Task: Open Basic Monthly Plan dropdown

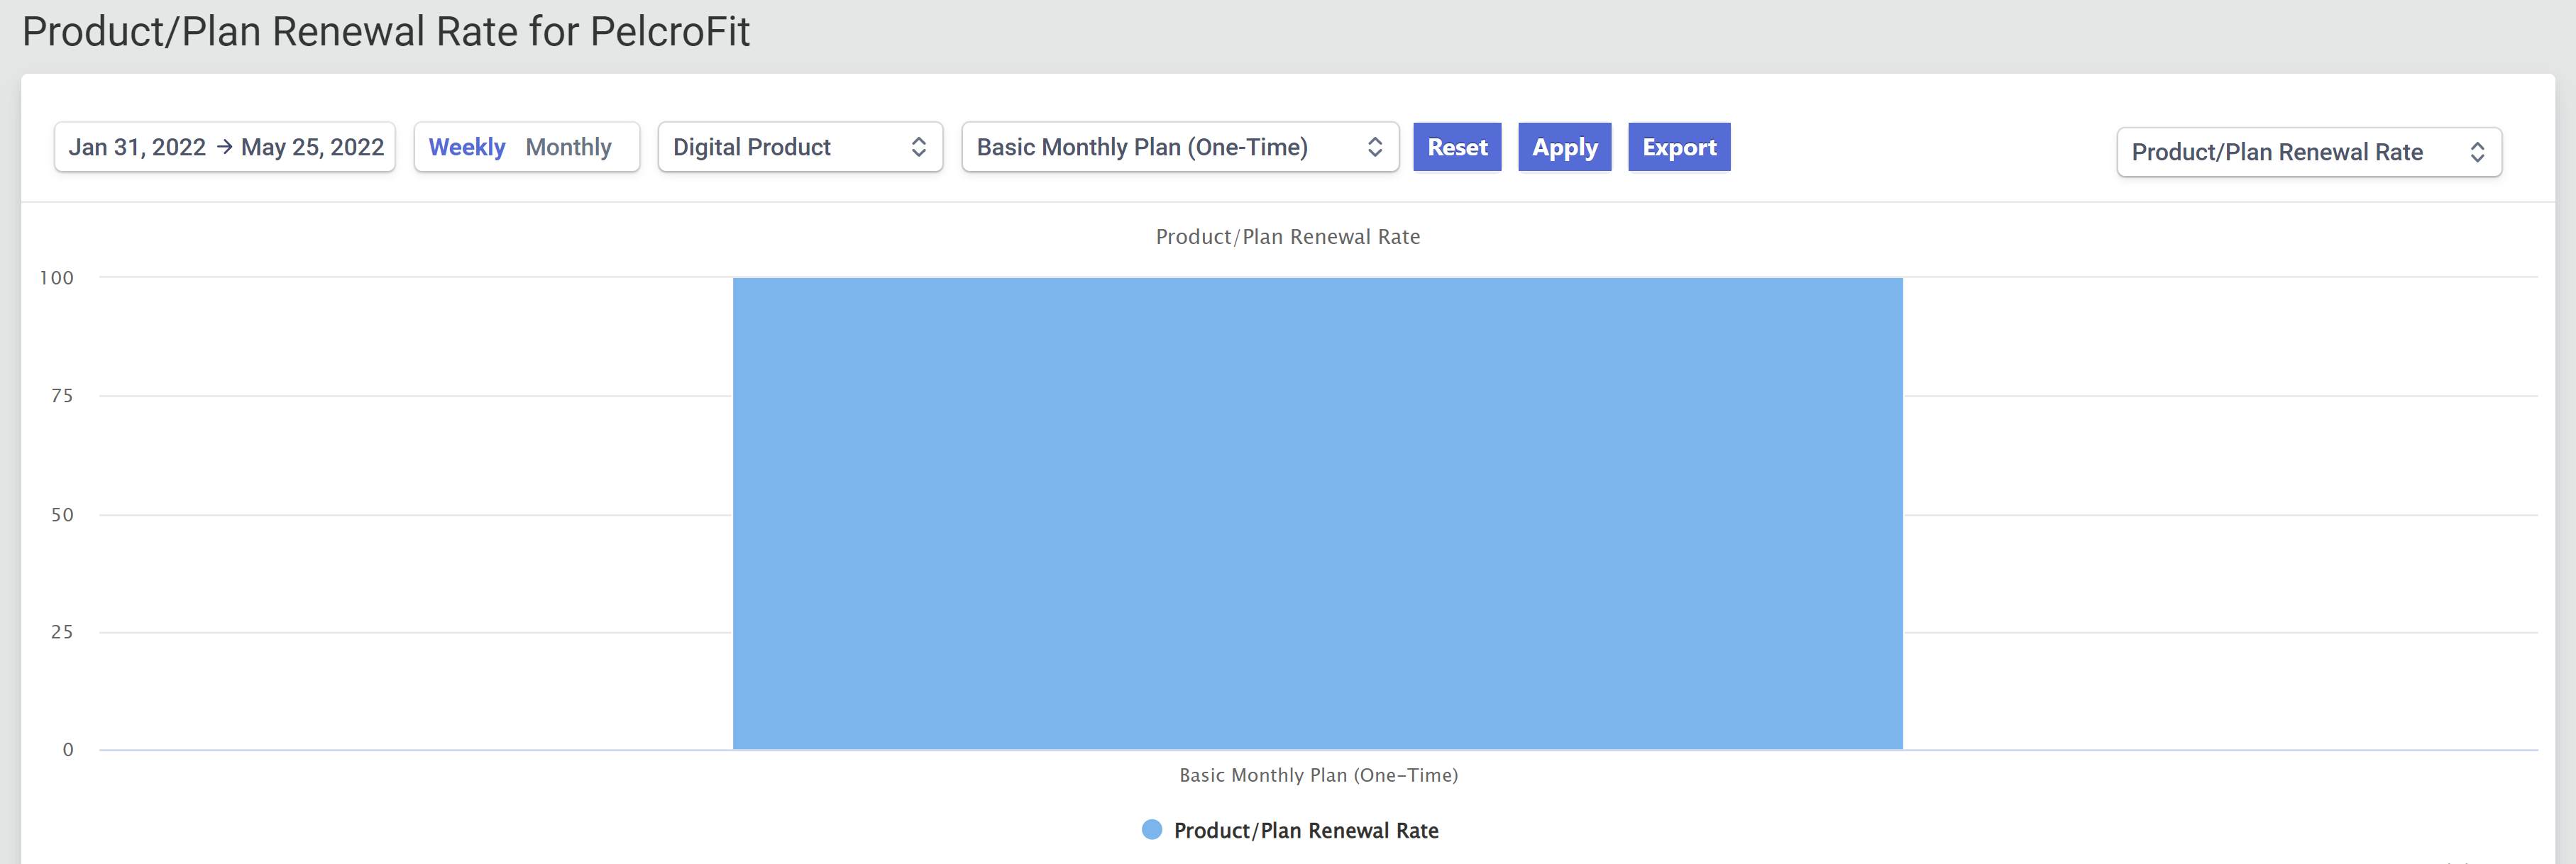Action: pos(1179,147)
